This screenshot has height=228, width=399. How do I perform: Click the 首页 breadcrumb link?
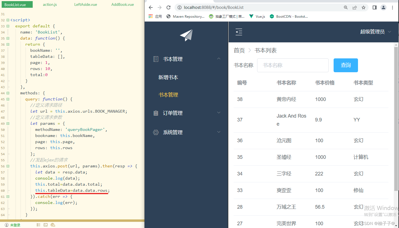click(x=239, y=50)
